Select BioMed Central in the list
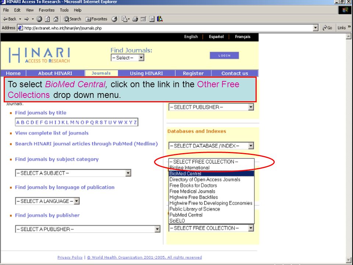Viewport: 353px width, 265px height. tap(211, 173)
